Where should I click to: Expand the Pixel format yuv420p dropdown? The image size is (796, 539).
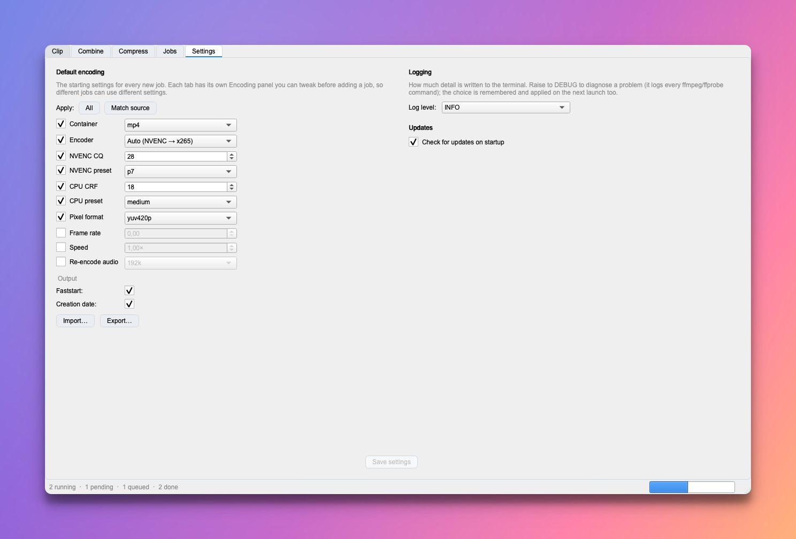181,218
